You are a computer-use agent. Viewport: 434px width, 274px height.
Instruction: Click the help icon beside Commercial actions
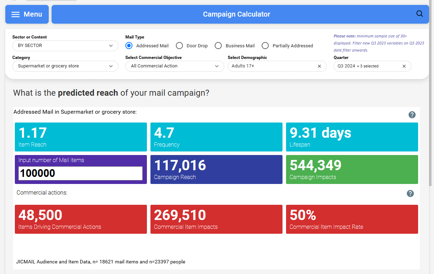pos(410,193)
